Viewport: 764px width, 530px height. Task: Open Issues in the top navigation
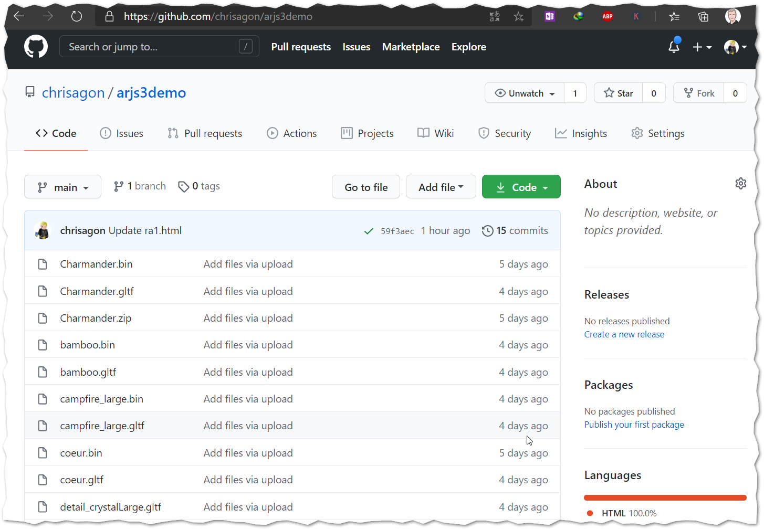(x=357, y=47)
